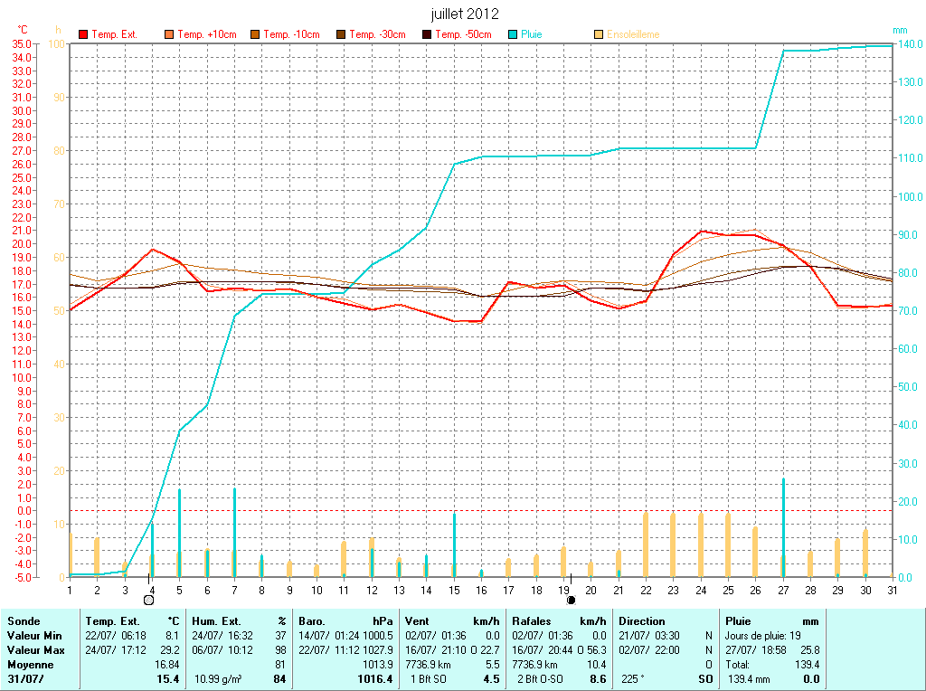
Task: Click the cyan Pluie legend swatch
Action: point(513,34)
